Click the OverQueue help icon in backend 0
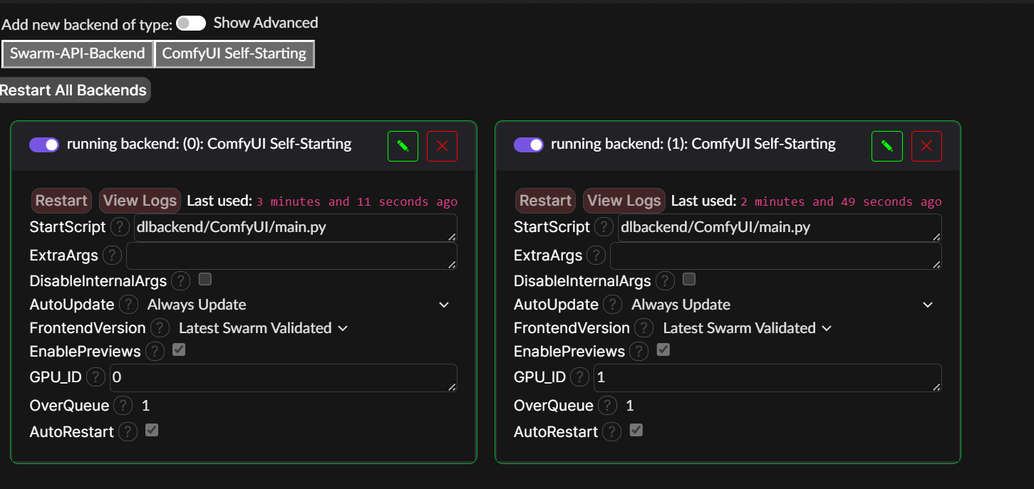1034x489 pixels. pyautogui.click(x=123, y=406)
